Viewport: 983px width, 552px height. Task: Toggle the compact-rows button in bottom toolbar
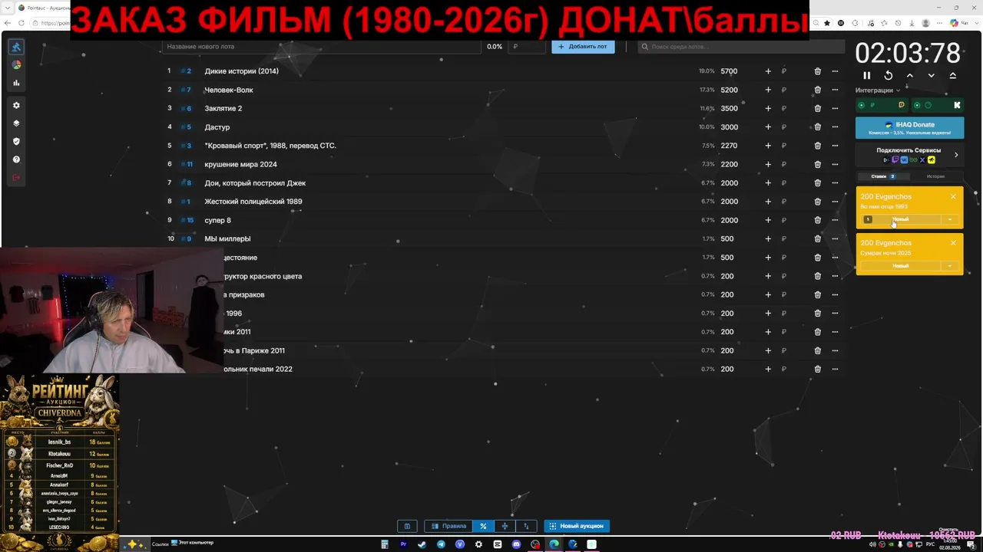(x=505, y=526)
